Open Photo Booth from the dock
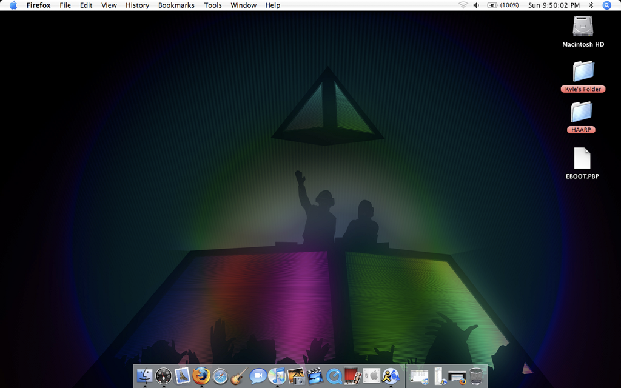Screen dimensions: 621x388 (x=352, y=376)
